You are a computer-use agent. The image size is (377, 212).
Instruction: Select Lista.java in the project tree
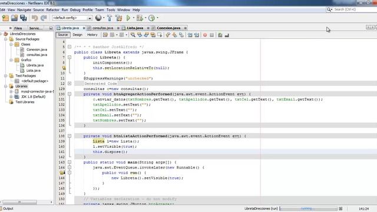click(x=34, y=71)
